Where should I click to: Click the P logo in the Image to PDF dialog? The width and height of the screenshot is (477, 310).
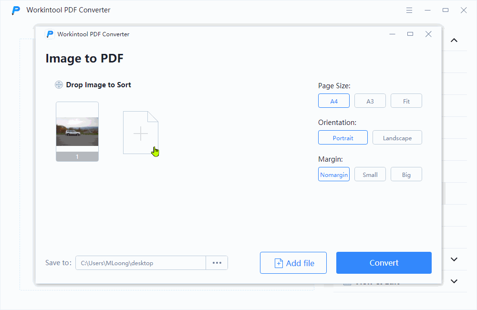pyautogui.click(x=50, y=34)
